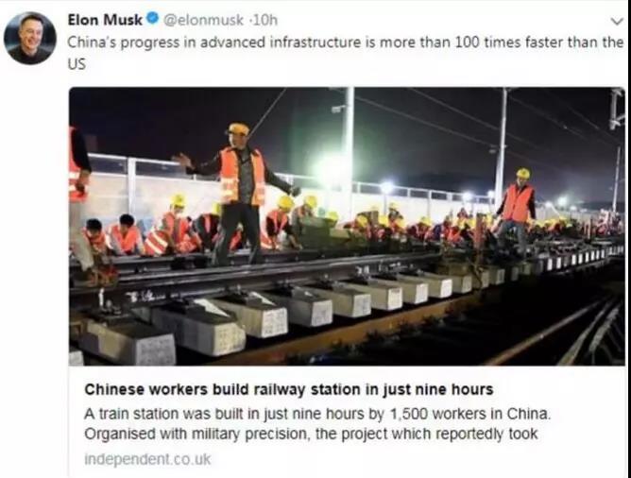Viewport: 631px width, 478px height.
Task: Click the bright floodlight in the photo
Action: coord(330,170)
